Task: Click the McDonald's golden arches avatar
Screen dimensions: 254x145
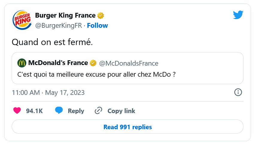Action: (x=22, y=63)
